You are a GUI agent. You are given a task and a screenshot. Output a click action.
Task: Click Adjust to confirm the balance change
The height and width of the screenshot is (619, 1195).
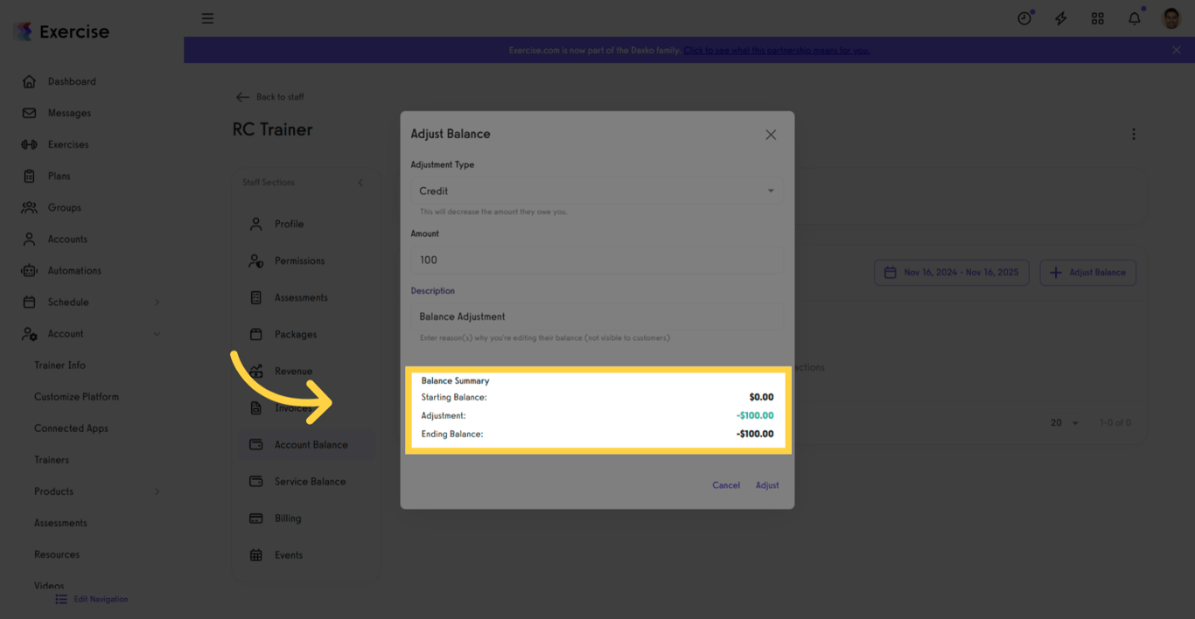click(x=766, y=485)
